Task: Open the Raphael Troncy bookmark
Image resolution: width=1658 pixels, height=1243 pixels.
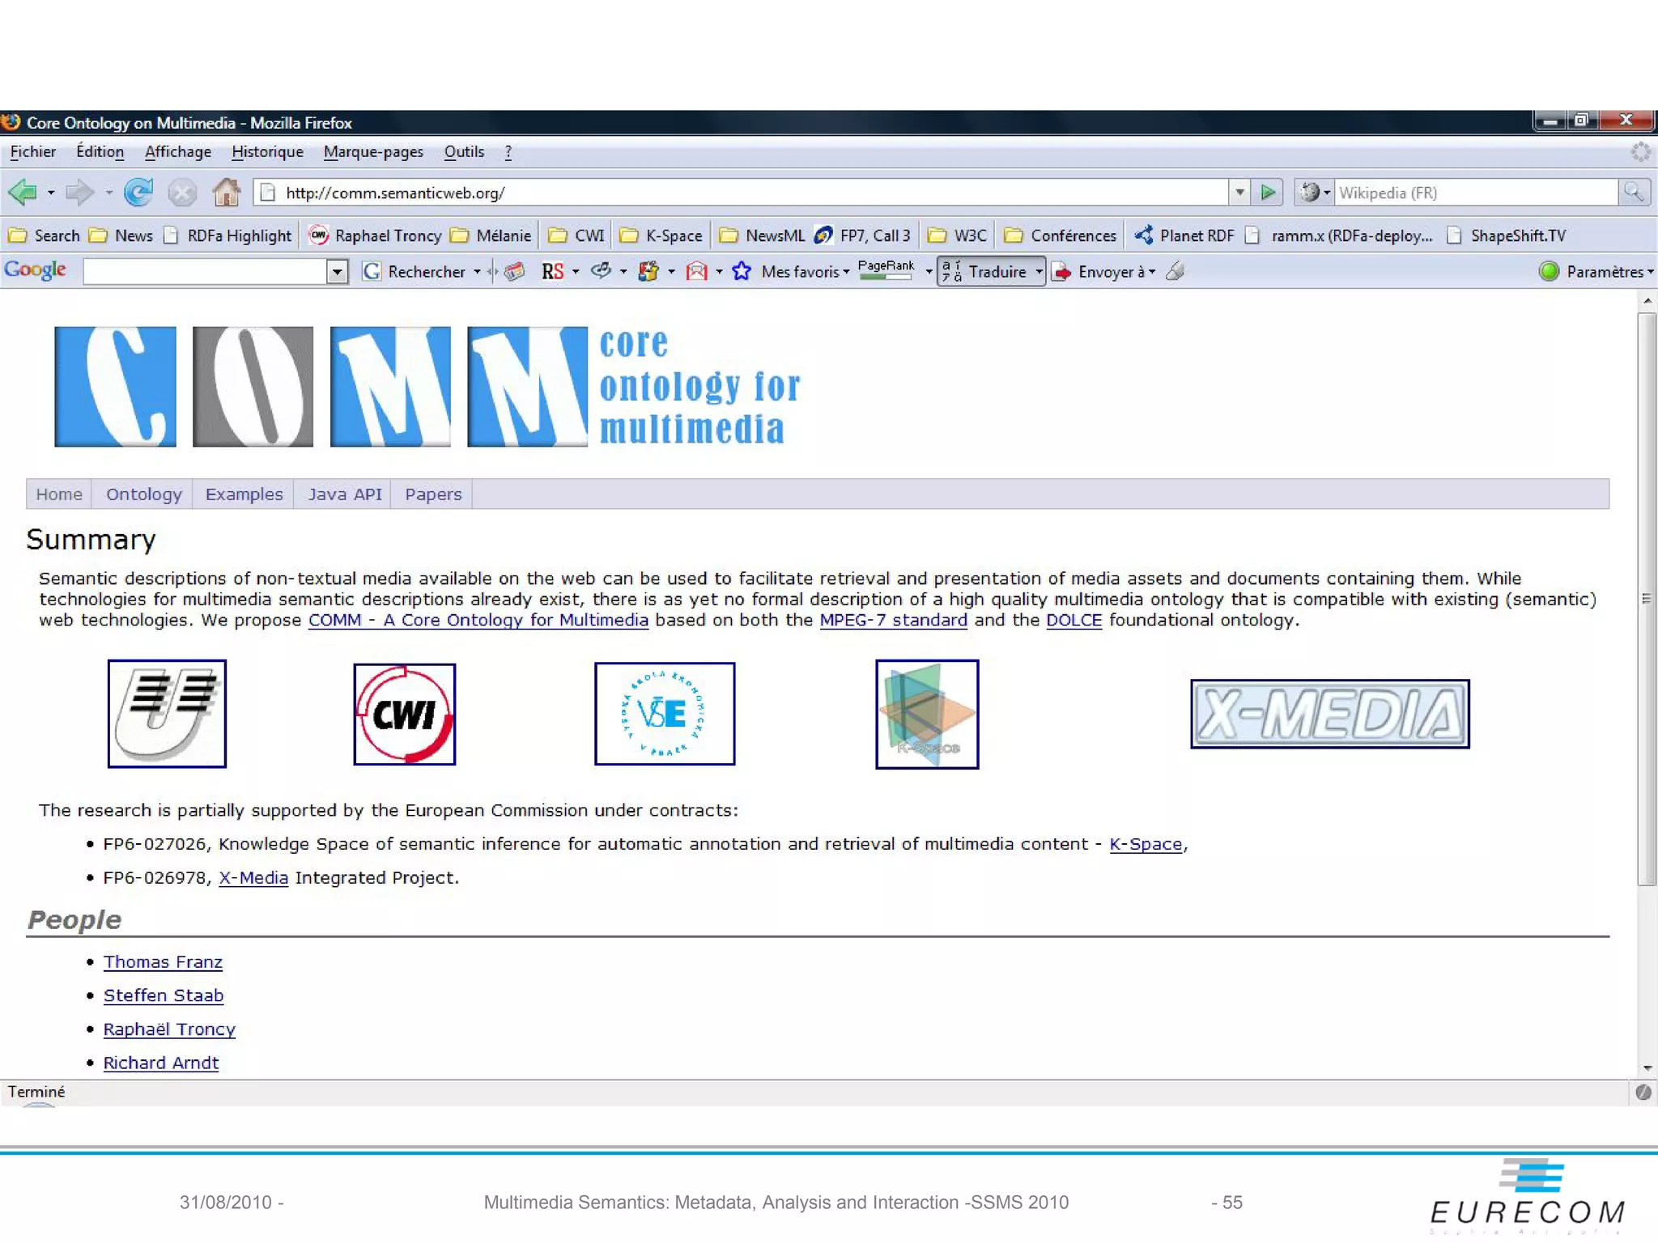Action: point(376,235)
